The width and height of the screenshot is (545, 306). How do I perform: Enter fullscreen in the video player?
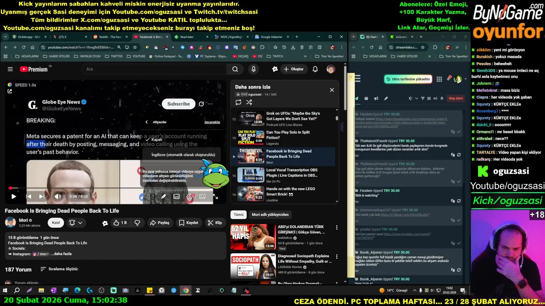coord(215,196)
